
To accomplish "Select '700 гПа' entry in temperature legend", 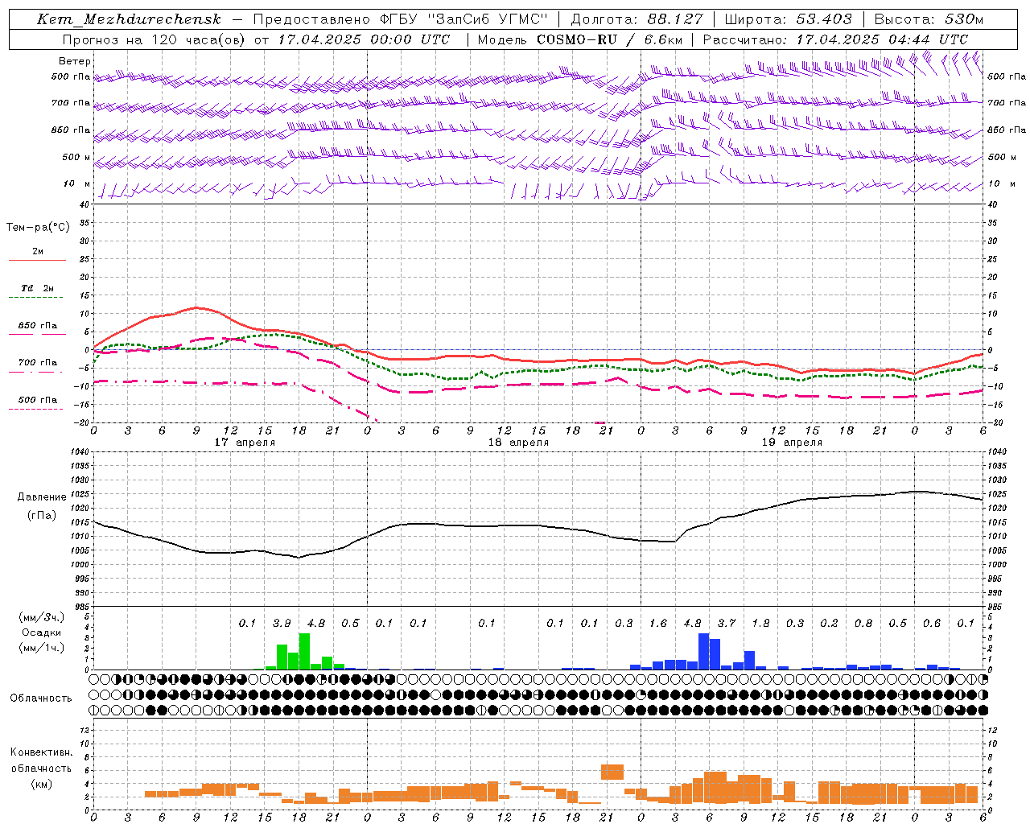I will pyautogui.click(x=38, y=363).
